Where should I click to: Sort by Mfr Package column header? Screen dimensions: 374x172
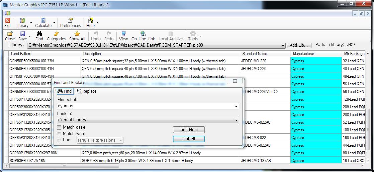click(x=354, y=54)
